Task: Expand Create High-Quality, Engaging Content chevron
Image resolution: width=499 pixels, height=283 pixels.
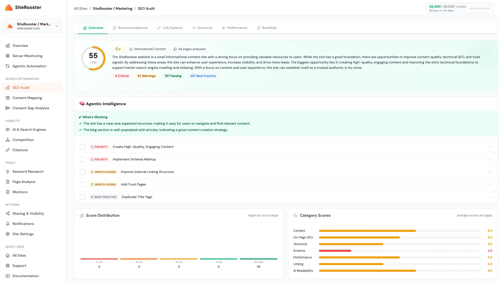Action: [490, 147]
